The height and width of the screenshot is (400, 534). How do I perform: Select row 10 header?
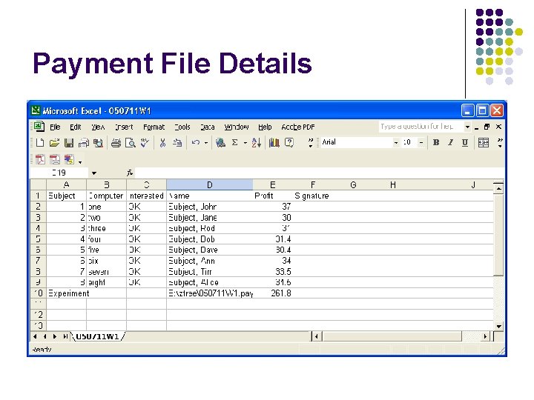click(38, 293)
